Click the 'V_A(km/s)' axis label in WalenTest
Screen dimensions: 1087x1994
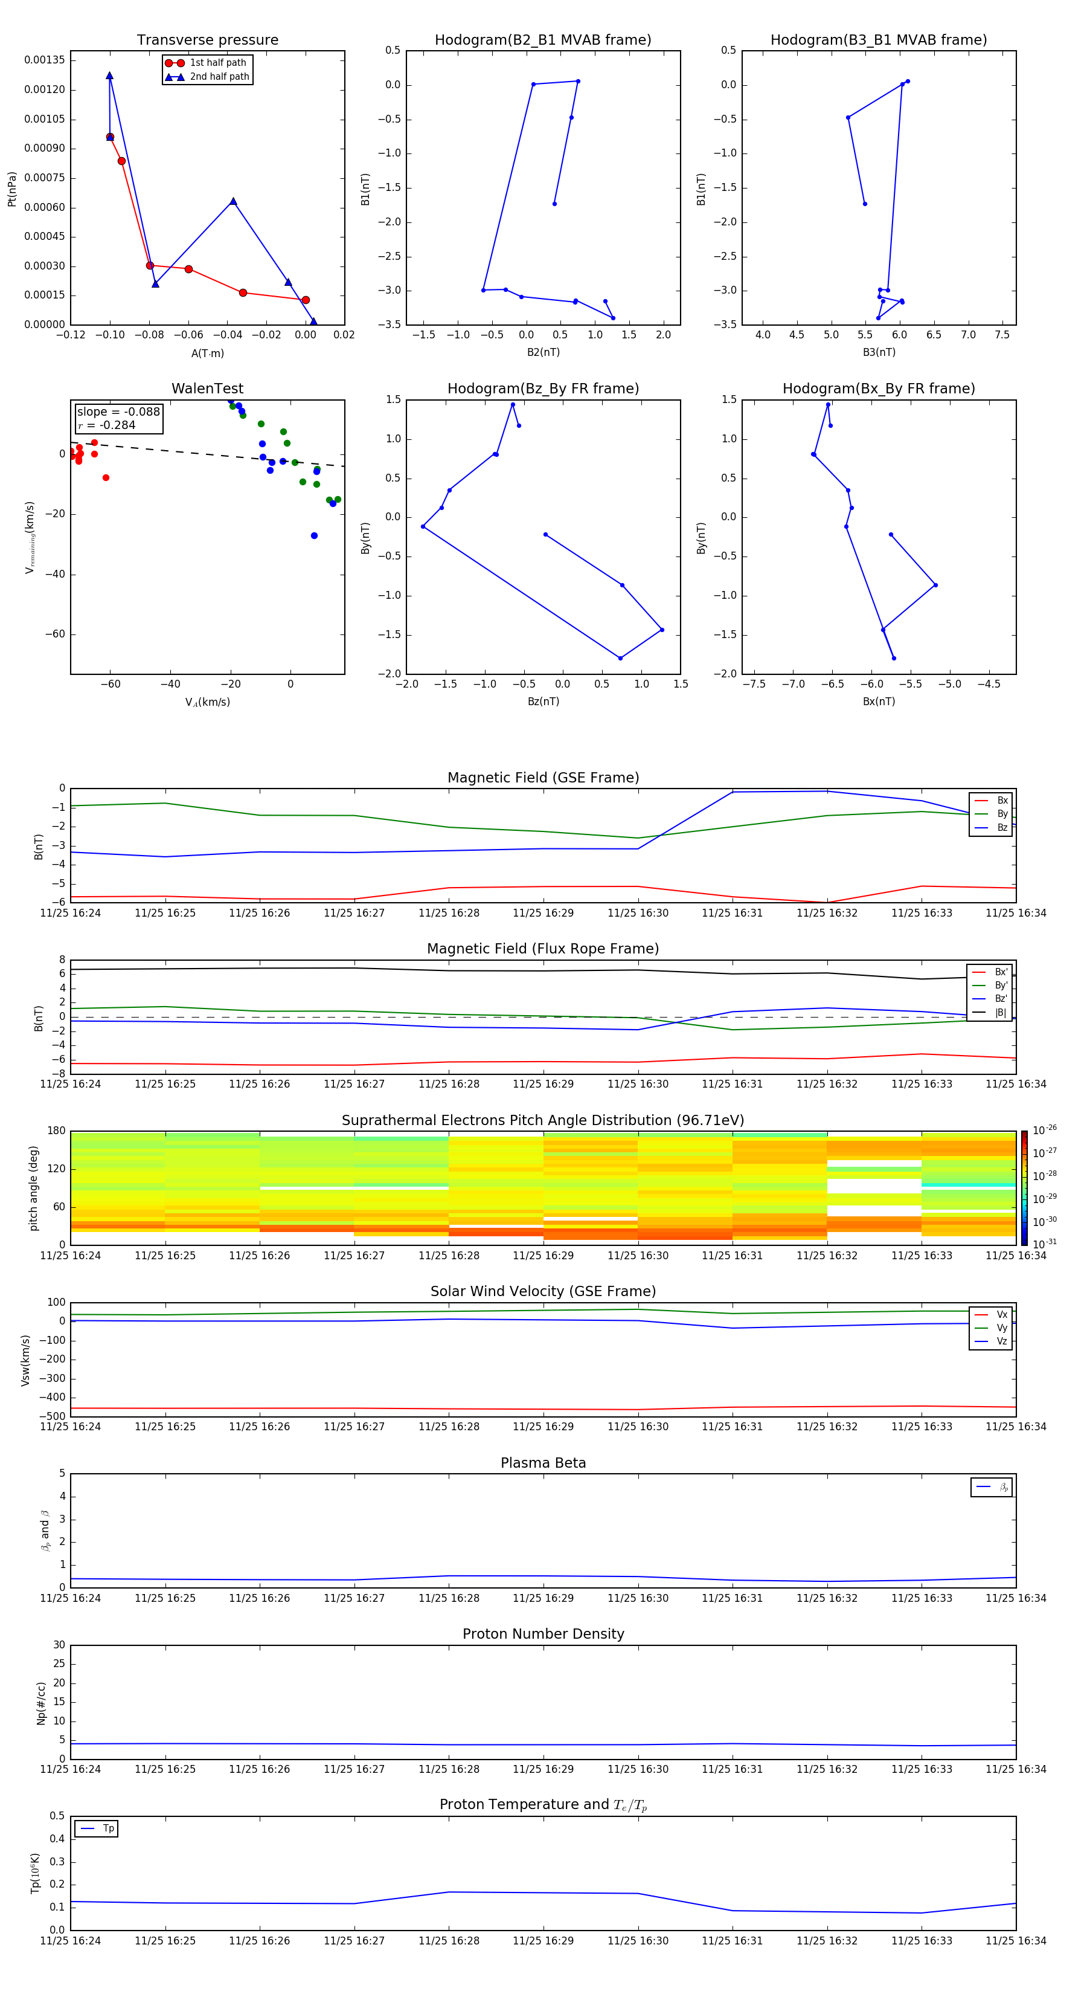coord(207,703)
